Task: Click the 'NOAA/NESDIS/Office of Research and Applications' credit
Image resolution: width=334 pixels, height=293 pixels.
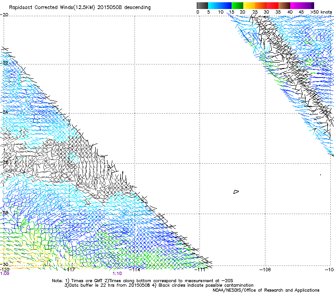Action: click(x=266, y=290)
